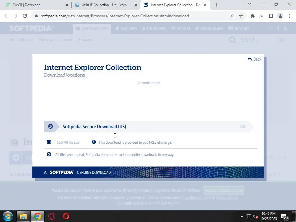Click Back in the download dialog
The height and width of the screenshot is (222, 296).
pyautogui.click(x=255, y=59)
